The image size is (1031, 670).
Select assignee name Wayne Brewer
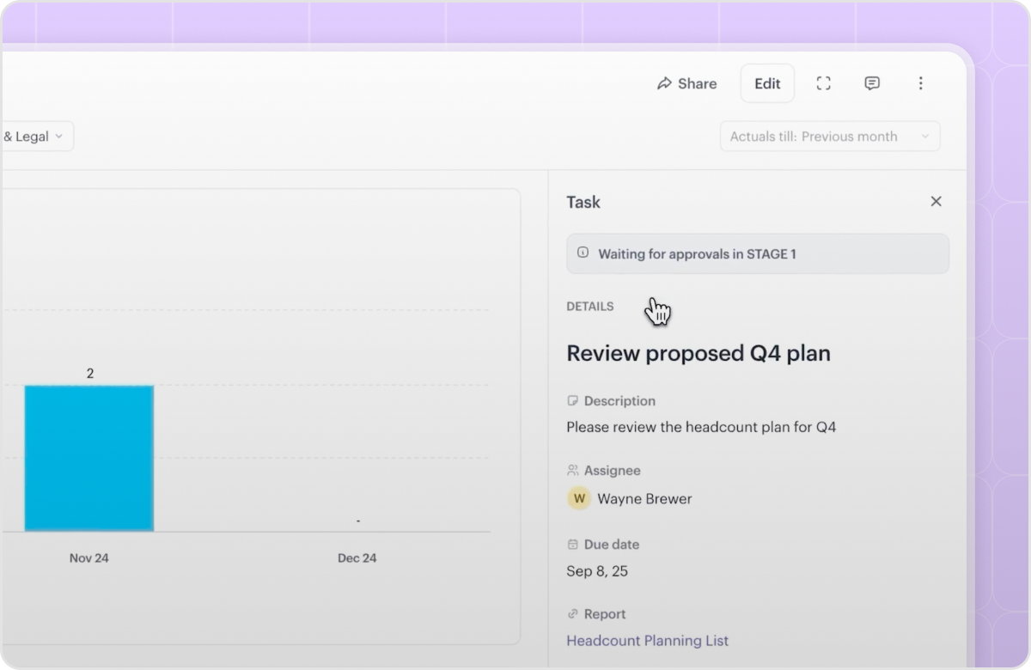tap(644, 498)
